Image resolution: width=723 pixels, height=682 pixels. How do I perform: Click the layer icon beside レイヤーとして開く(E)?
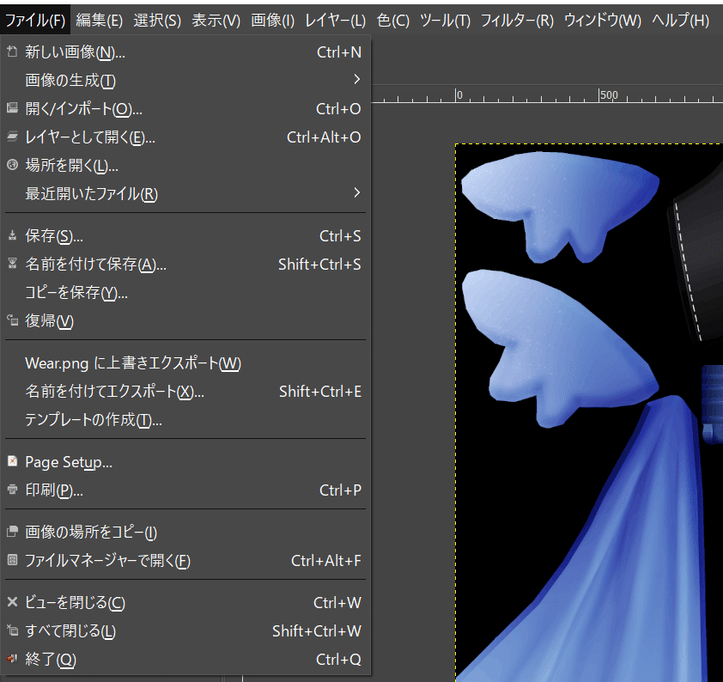pyautogui.click(x=12, y=137)
